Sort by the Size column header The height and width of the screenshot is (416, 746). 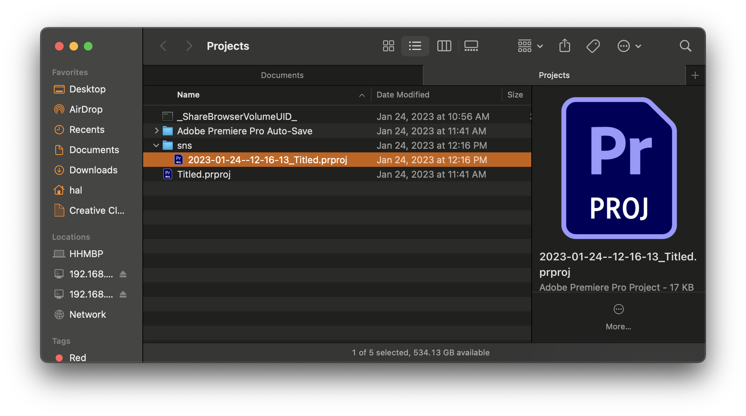(515, 95)
